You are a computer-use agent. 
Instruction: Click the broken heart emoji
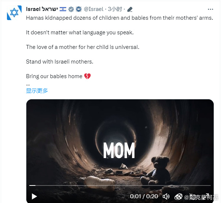[x=87, y=76]
